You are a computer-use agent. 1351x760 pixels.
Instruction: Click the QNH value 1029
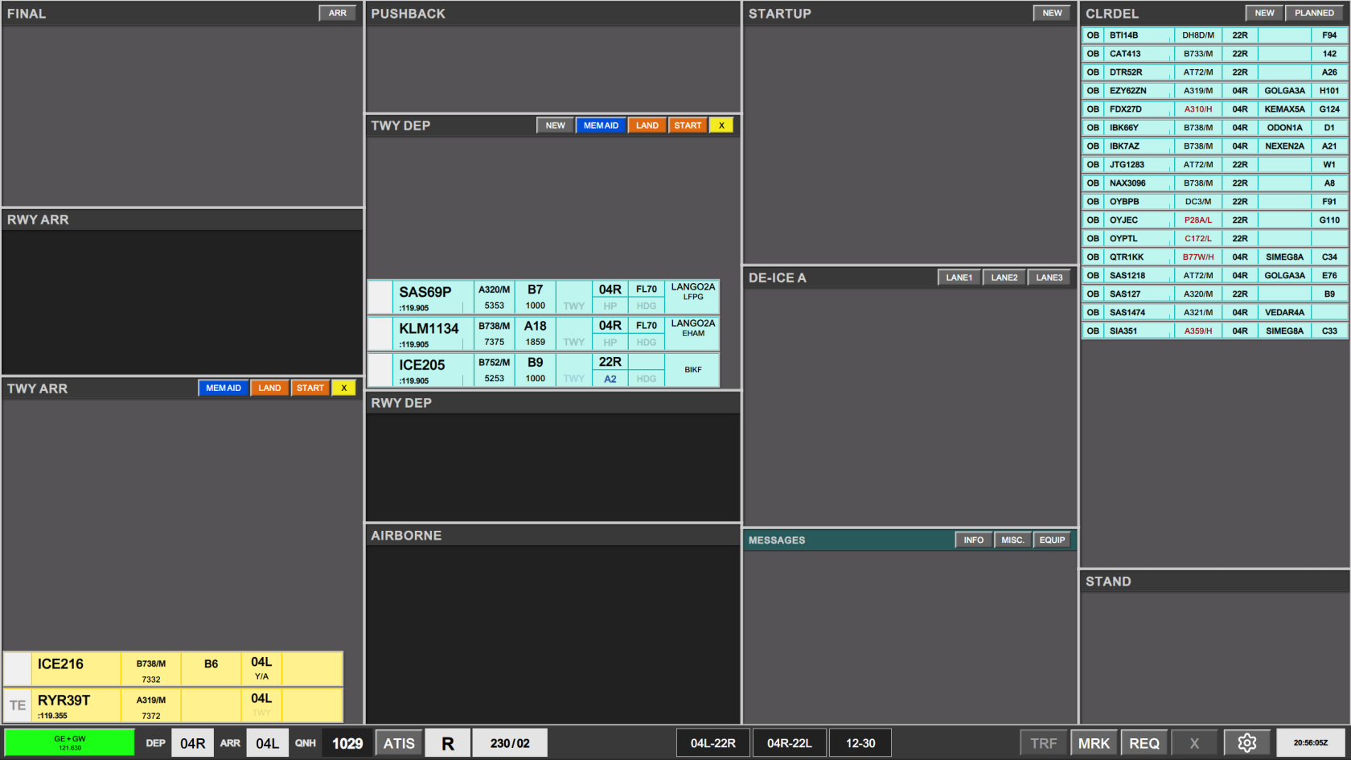coord(347,743)
